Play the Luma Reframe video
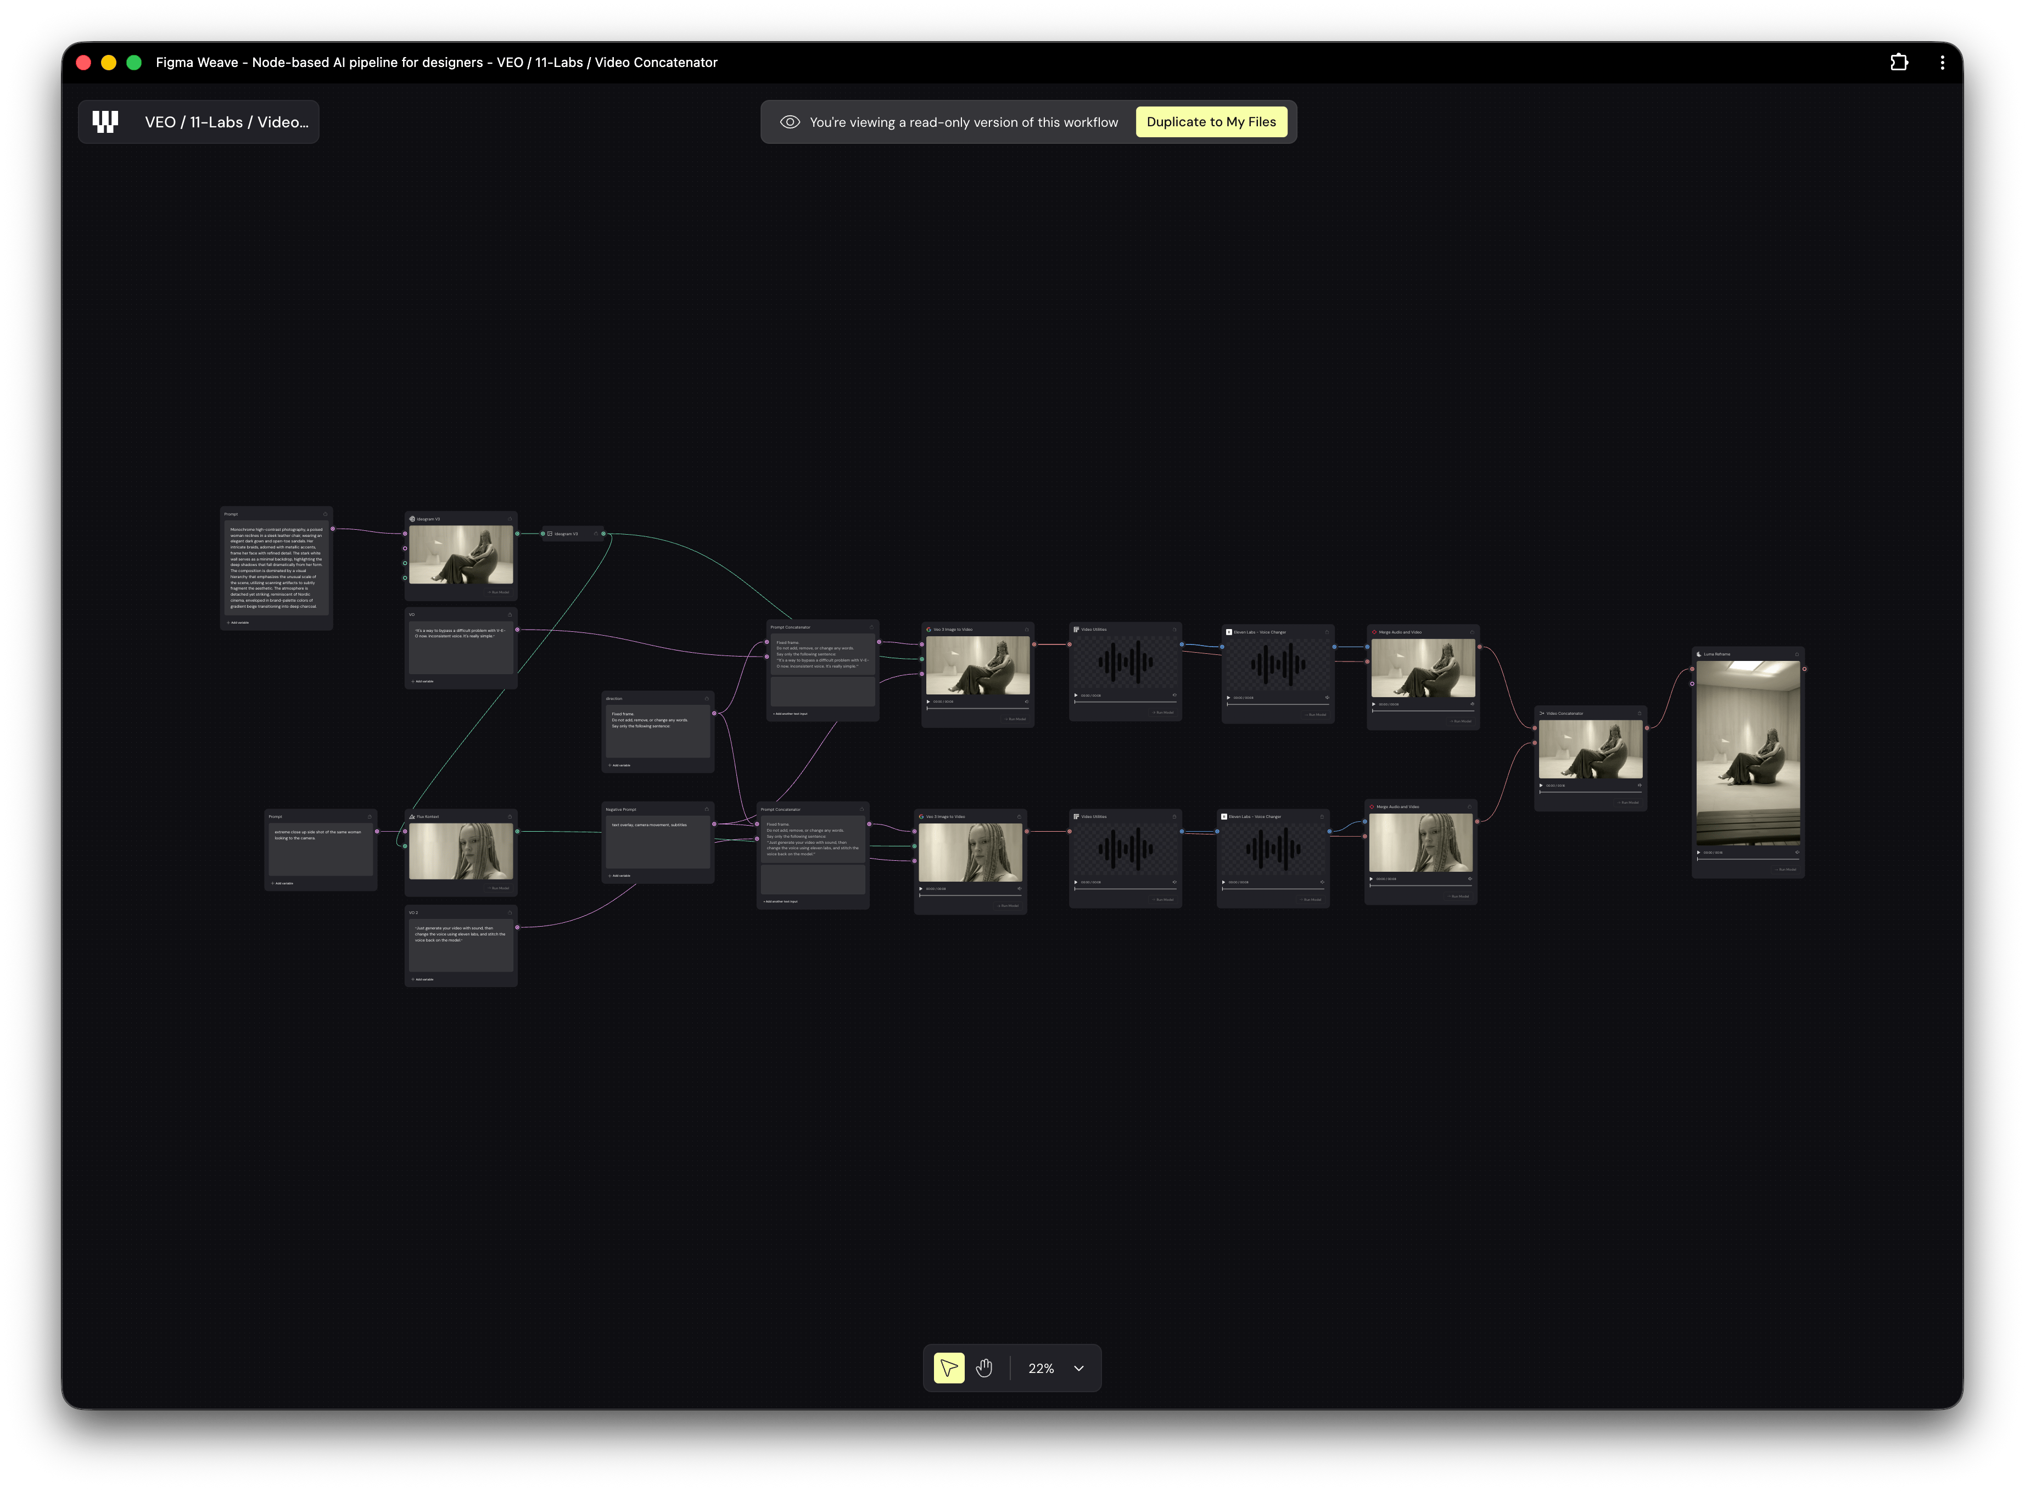2025x1491 pixels. click(x=1698, y=852)
